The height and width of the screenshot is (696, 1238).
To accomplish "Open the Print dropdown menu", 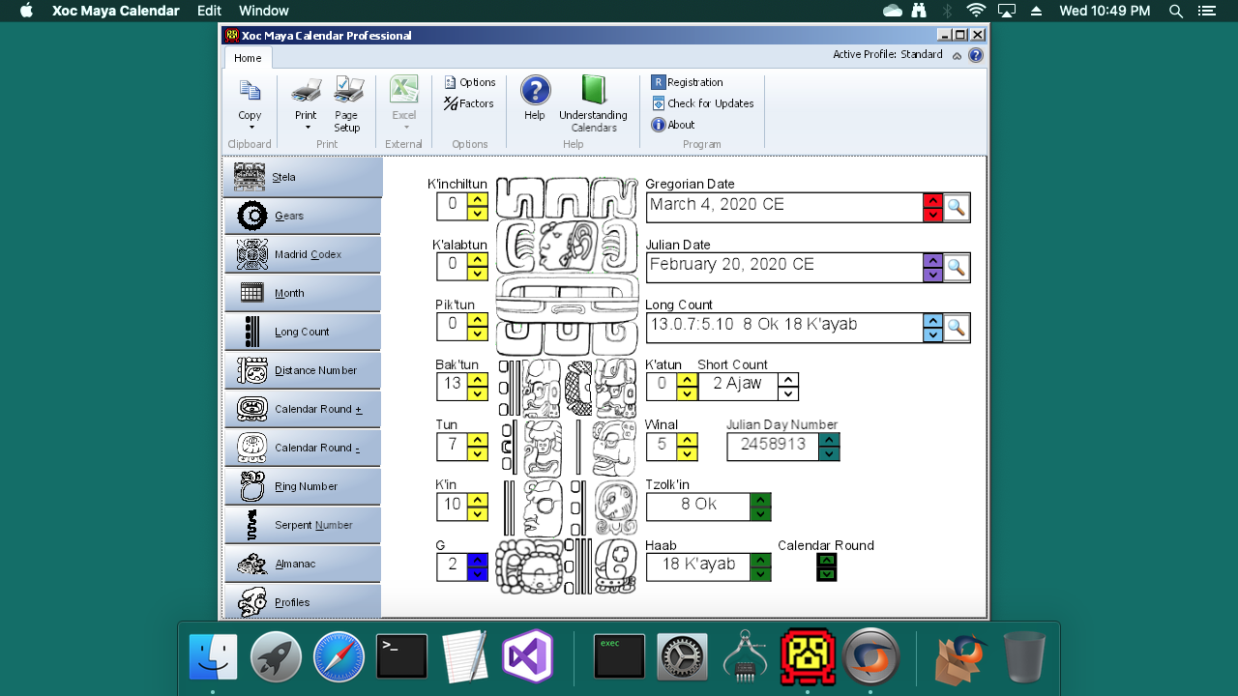I will [x=307, y=127].
